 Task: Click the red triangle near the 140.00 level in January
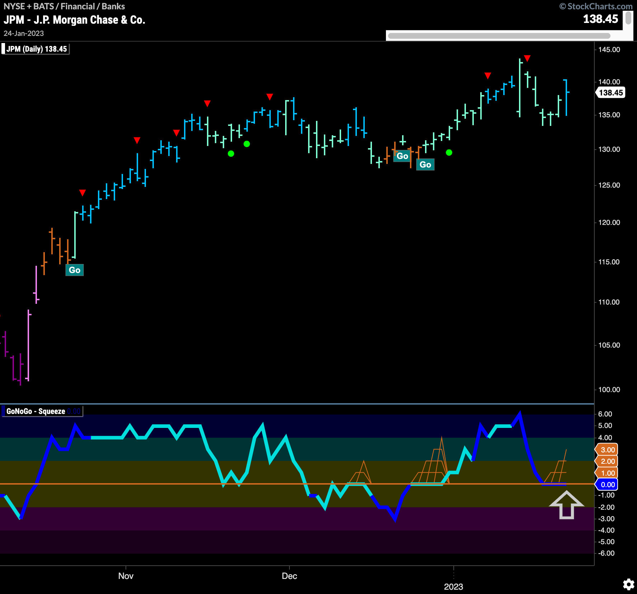pyautogui.click(x=488, y=76)
